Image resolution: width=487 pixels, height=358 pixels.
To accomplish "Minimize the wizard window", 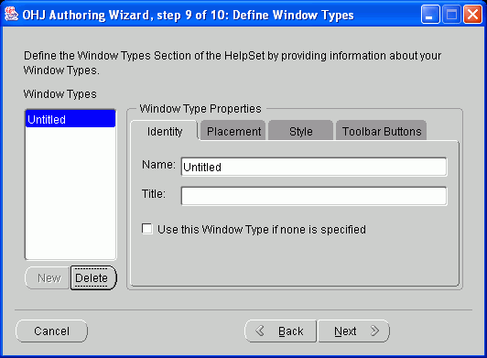I will tap(430, 15).
